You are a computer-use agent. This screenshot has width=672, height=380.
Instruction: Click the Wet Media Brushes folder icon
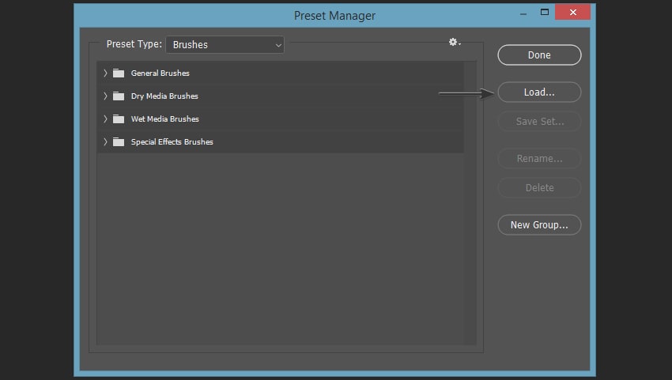119,119
